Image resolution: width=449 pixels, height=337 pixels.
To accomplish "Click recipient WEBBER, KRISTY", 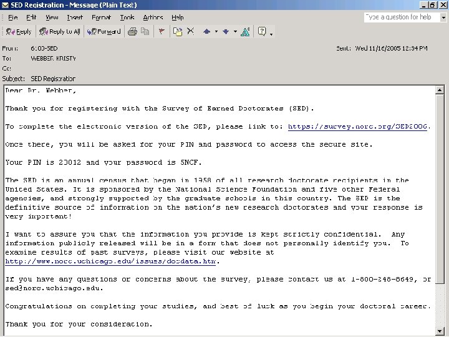I will click(53, 59).
